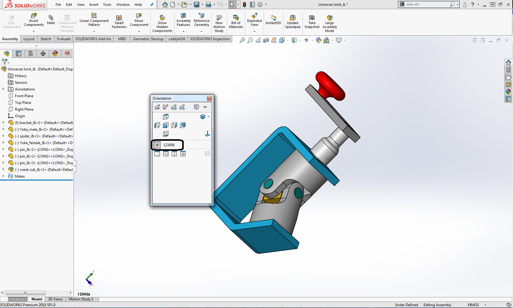Switch to the Evaluate tab
Screen dimensions: 513x308
pyautogui.click(x=63, y=39)
